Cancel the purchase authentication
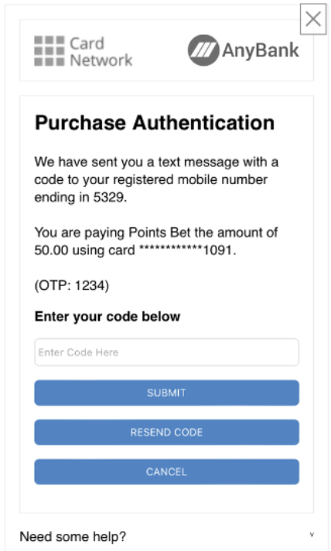 pos(167,471)
